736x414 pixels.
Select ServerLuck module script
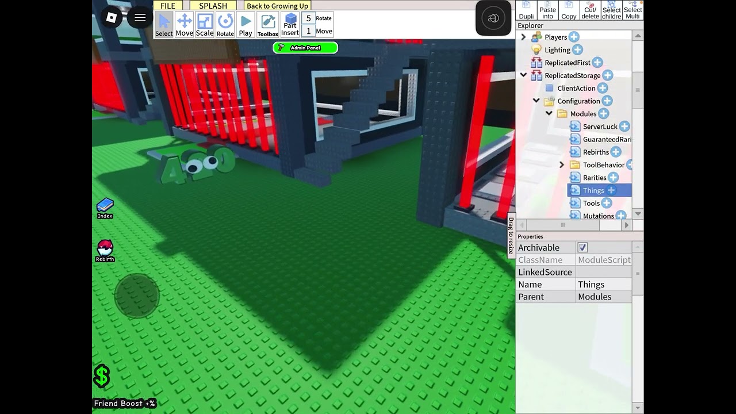(600, 126)
